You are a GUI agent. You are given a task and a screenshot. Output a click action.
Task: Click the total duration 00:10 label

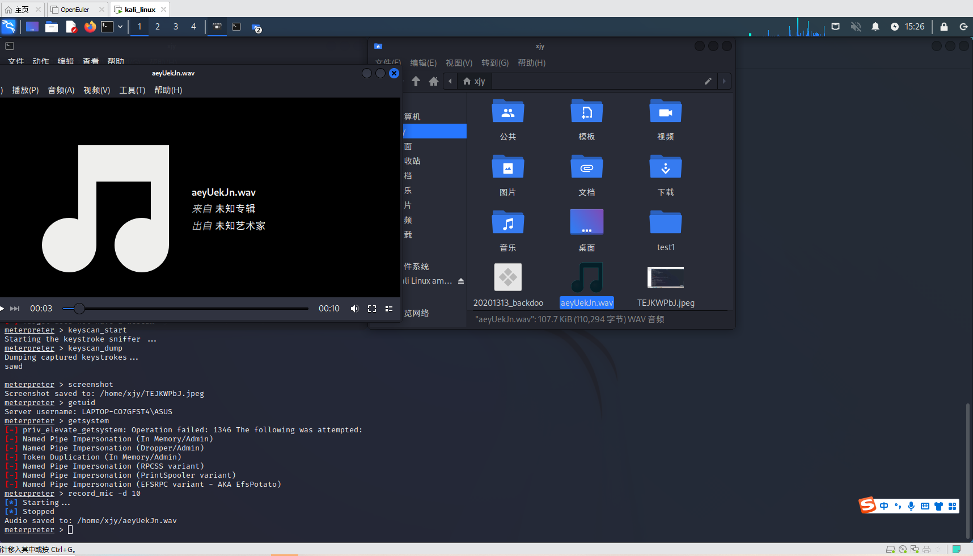pos(329,309)
